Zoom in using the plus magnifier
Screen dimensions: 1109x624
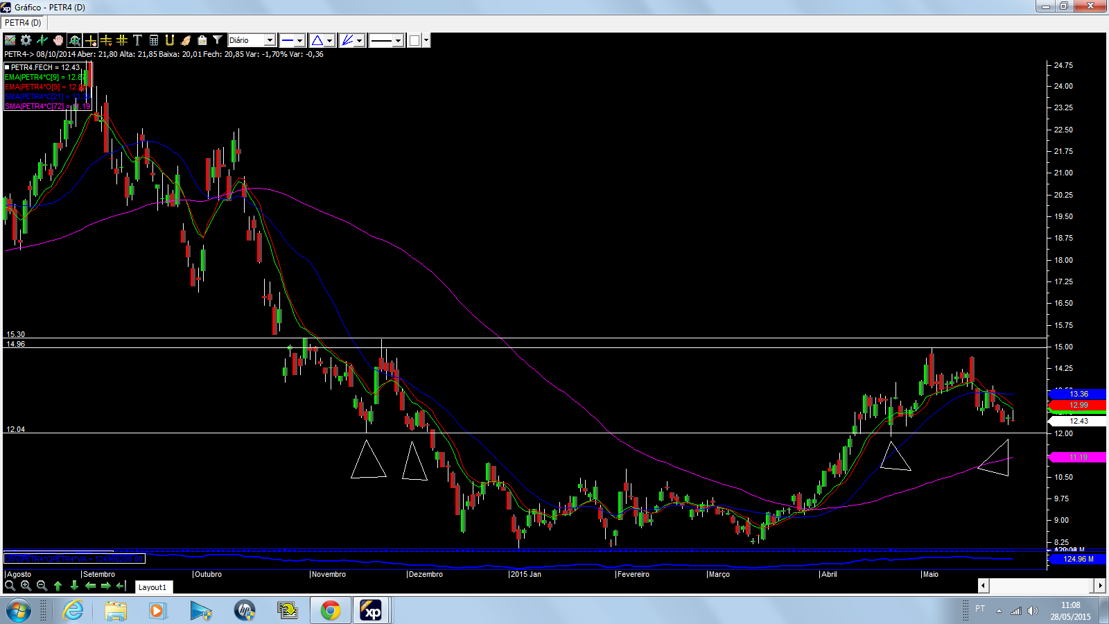[x=26, y=586]
